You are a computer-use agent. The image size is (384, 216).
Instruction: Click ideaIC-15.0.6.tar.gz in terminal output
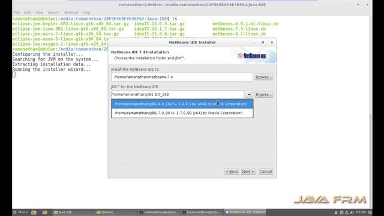point(159,34)
